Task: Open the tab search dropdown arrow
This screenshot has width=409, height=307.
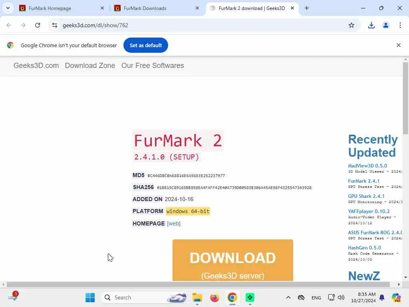Action: click(8, 8)
